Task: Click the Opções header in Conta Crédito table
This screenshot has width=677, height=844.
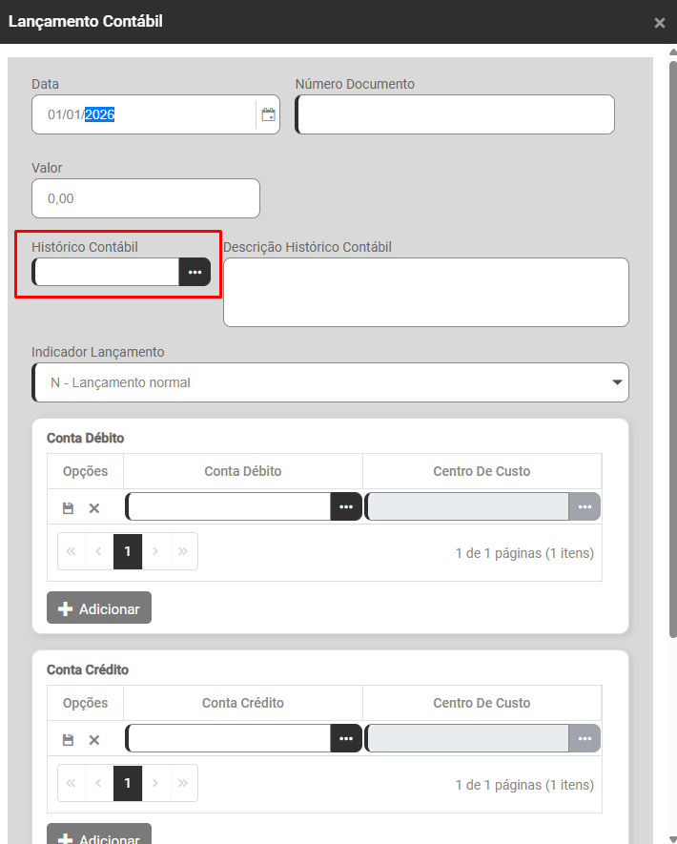Action: click(x=85, y=703)
